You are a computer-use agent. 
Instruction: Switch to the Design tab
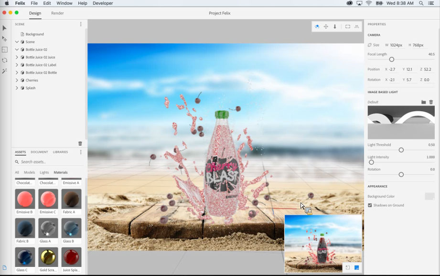[35, 13]
